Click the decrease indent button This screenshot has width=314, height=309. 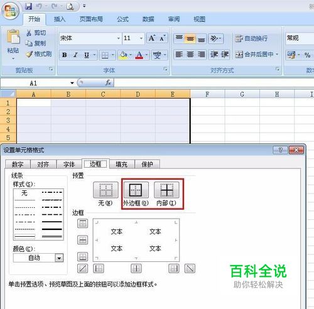pos(214,55)
